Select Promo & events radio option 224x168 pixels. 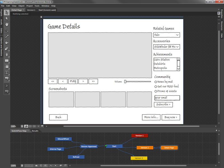point(156,91)
